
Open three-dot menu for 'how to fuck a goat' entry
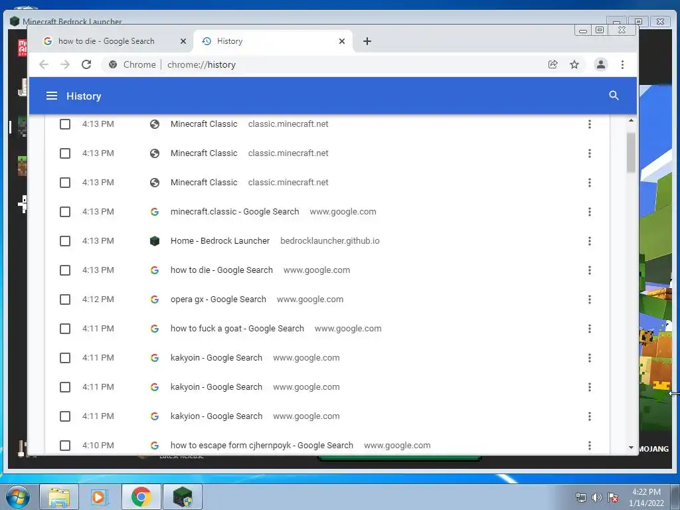click(x=590, y=329)
